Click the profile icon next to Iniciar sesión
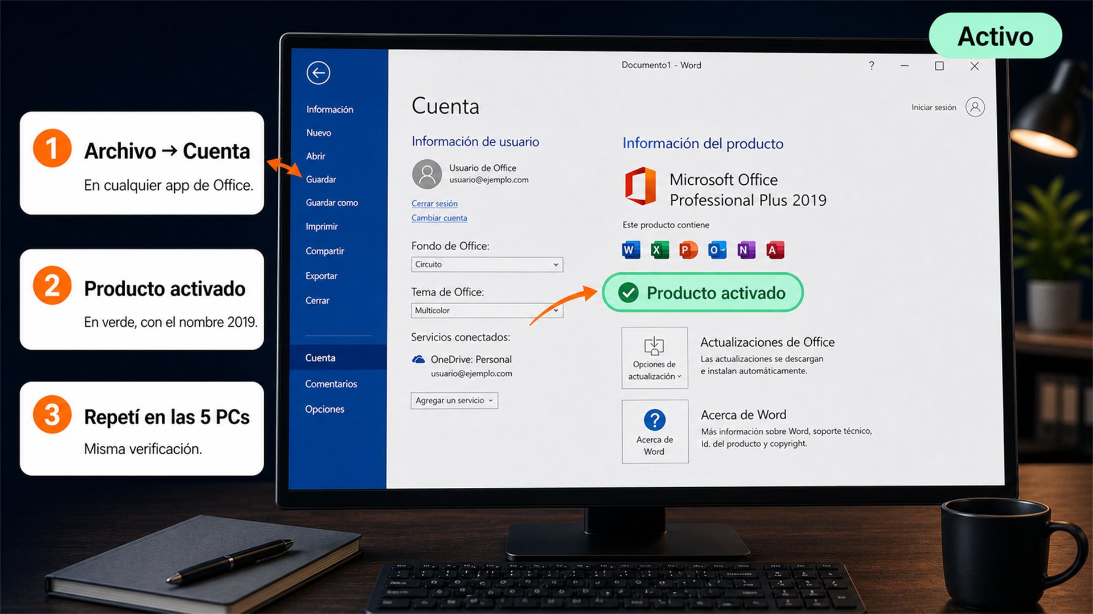Image resolution: width=1093 pixels, height=614 pixels. pyautogui.click(x=975, y=107)
